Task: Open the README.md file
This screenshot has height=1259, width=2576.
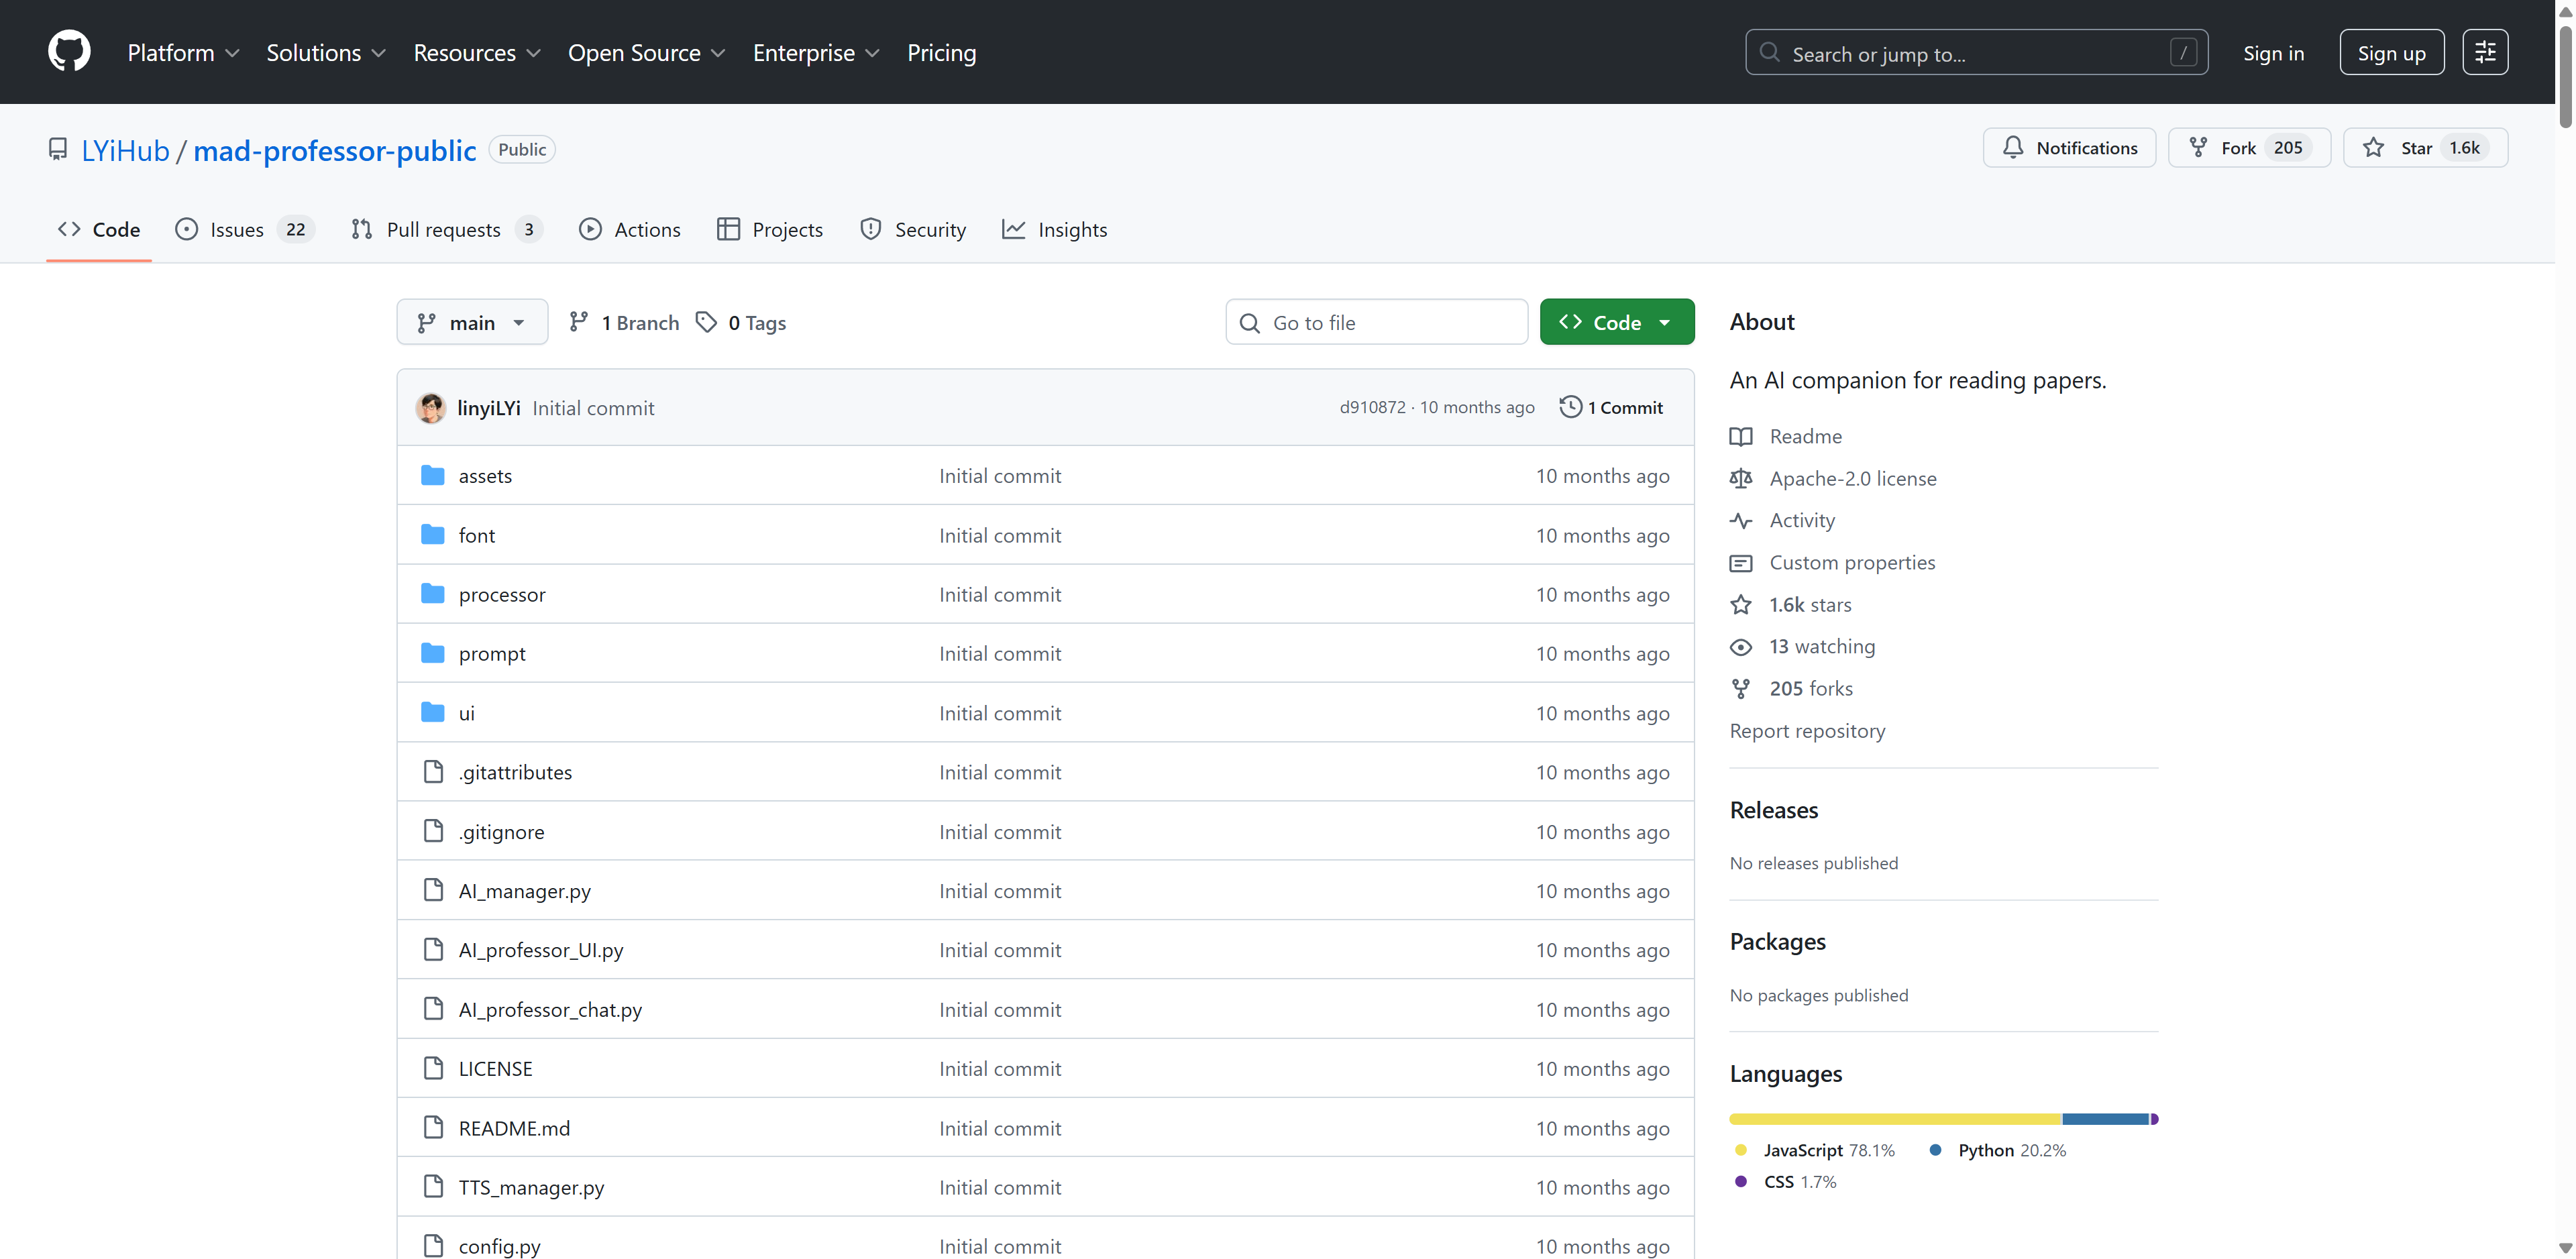Action: tap(514, 1128)
